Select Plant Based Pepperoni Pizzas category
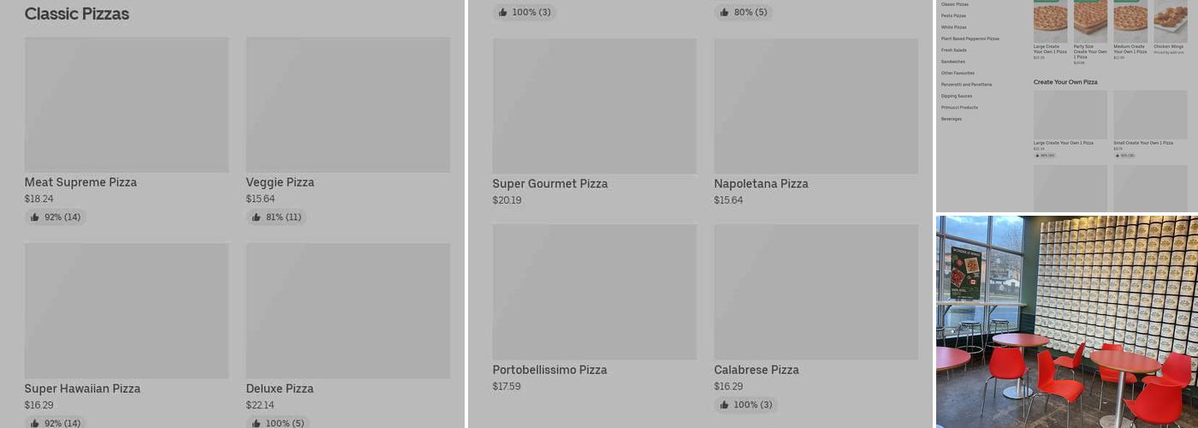The width and height of the screenshot is (1198, 428). pyautogui.click(x=970, y=39)
